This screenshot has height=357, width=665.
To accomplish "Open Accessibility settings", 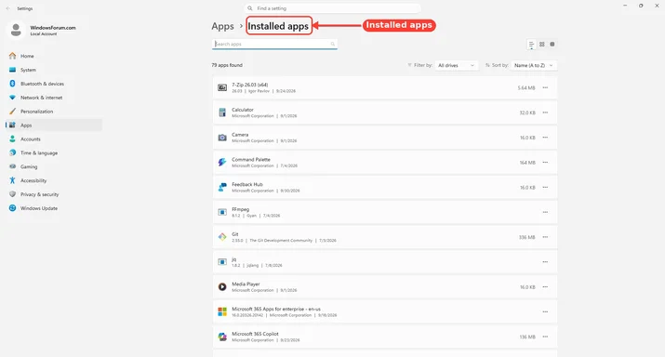I will click(54, 180).
